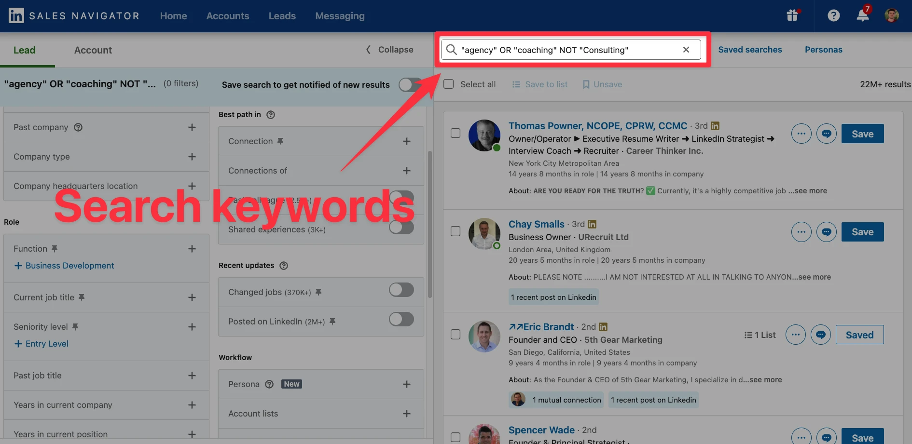The width and height of the screenshot is (912, 444).
Task: Open the help question mark icon
Action: tap(833, 16)
